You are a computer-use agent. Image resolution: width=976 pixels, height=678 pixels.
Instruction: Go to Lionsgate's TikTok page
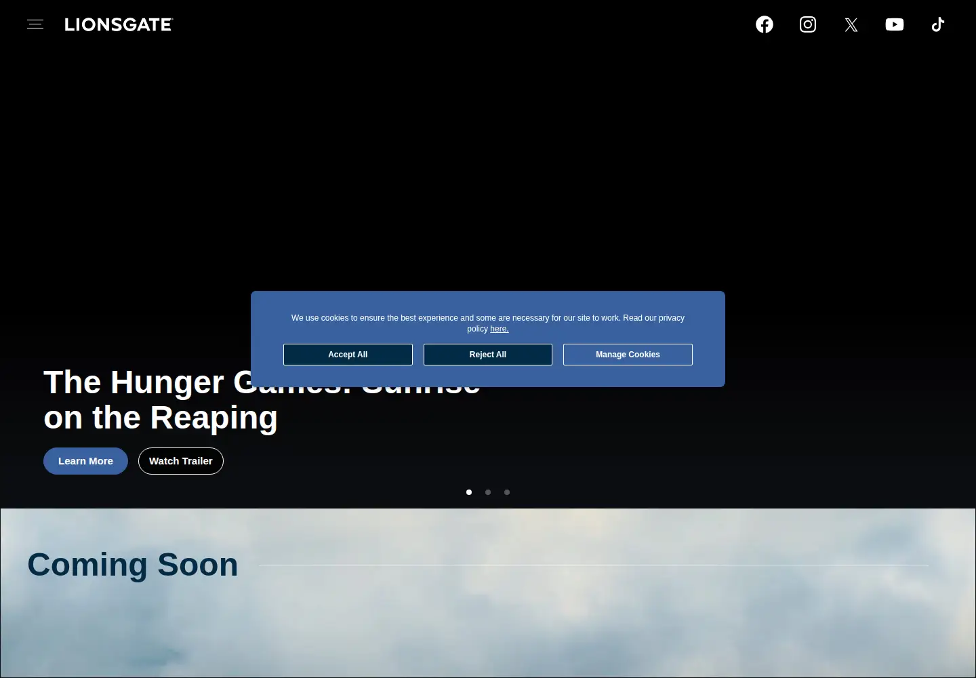938,24
